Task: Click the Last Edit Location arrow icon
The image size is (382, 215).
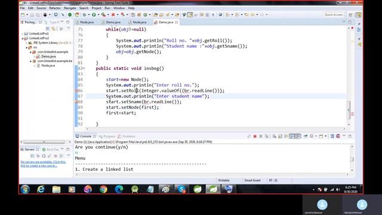Action: coord(247,15)
